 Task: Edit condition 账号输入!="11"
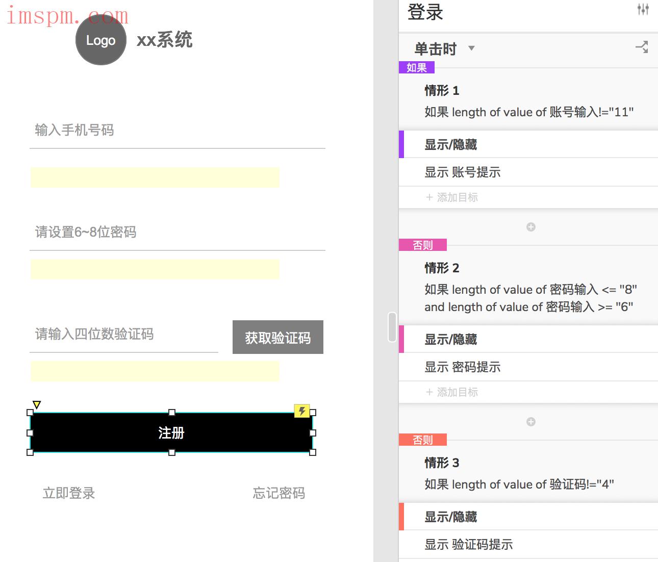(x=529, y=112)
